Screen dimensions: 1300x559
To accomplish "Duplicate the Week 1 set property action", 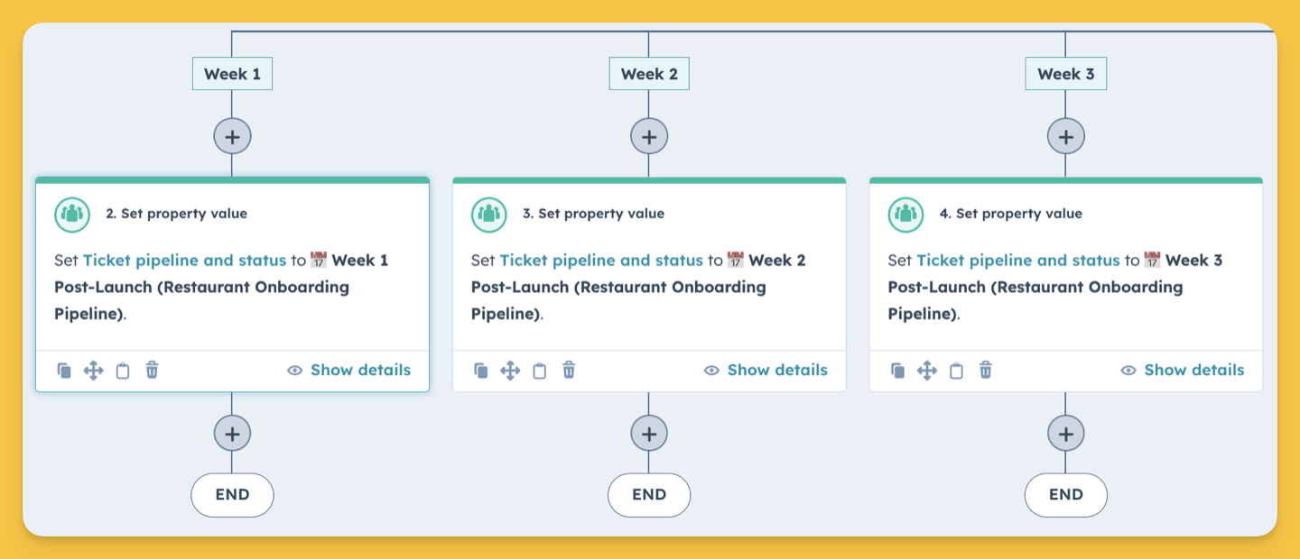I will tap(64, 371).
